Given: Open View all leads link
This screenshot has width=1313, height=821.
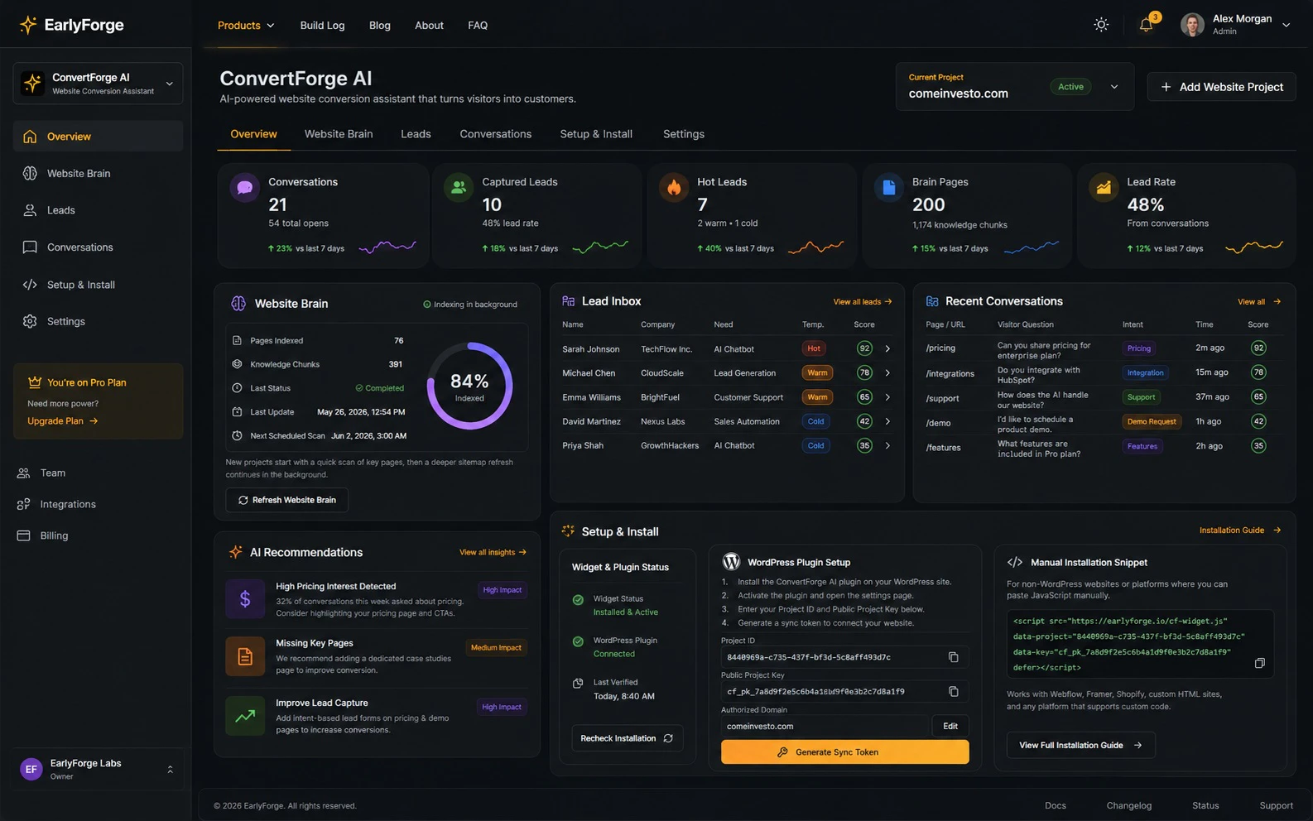Looking at the screenshot, I should click(x=863, y=302).
